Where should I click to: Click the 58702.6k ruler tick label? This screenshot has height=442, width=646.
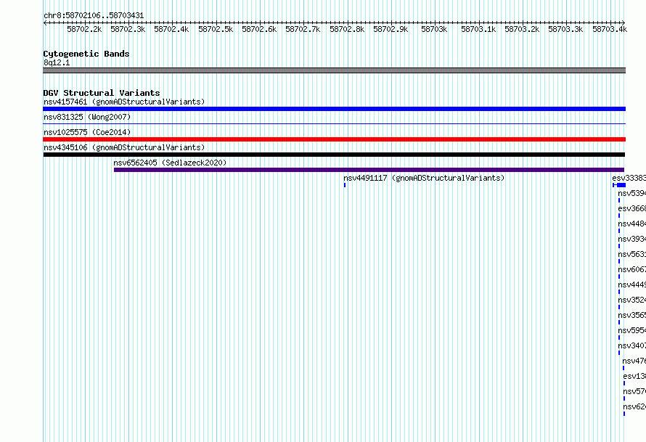coord(259,29)
